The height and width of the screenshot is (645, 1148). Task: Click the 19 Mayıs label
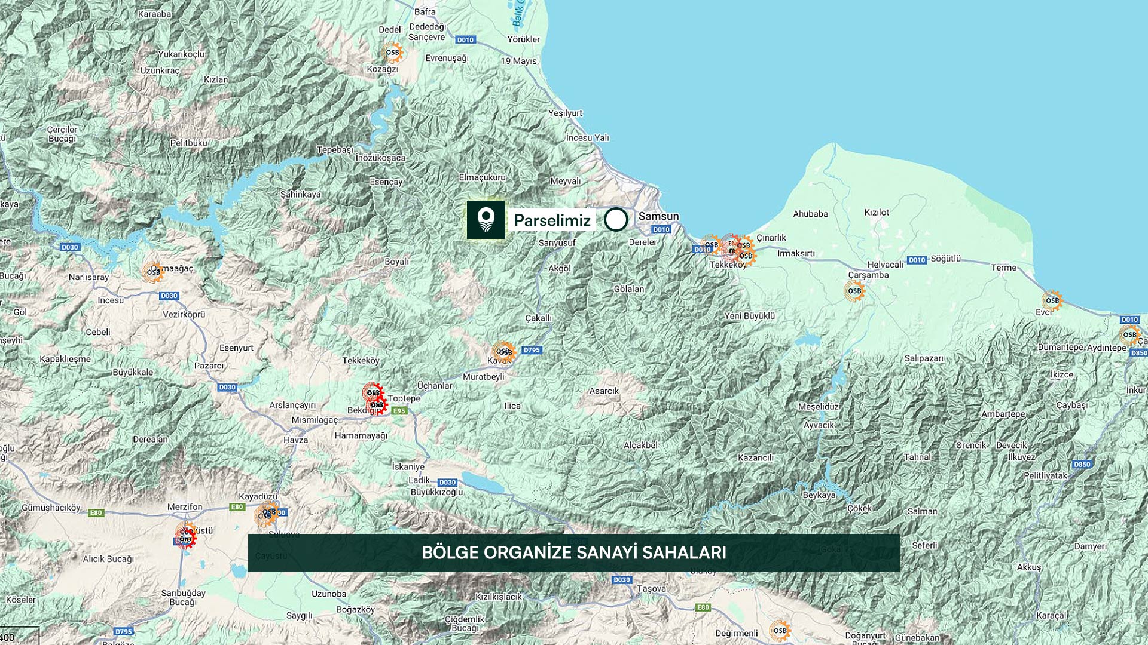click(518, 60)
